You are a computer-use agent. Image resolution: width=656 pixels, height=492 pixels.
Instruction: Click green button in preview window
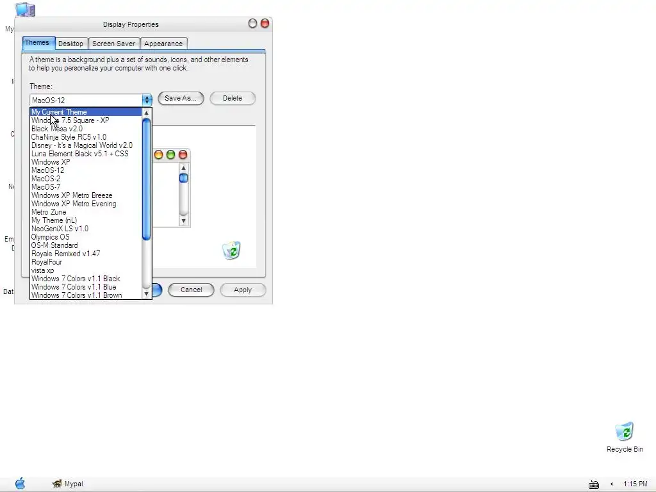[x=170, y=155]
